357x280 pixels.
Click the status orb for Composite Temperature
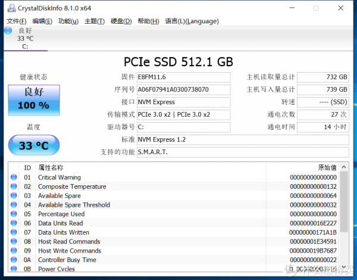[14, 186]
